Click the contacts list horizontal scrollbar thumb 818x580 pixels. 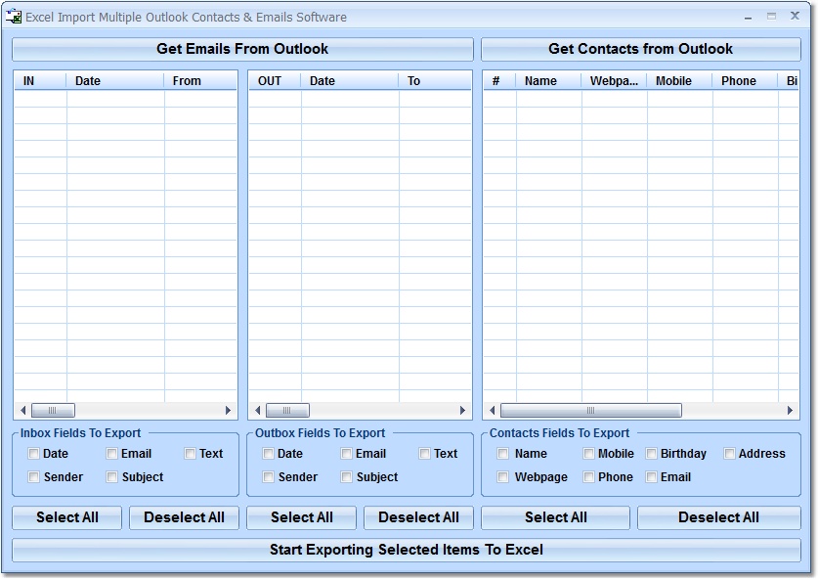pyautogui.click(x=591, y=411)
